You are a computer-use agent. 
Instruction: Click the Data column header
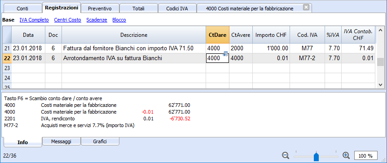[x=28, y=35]
